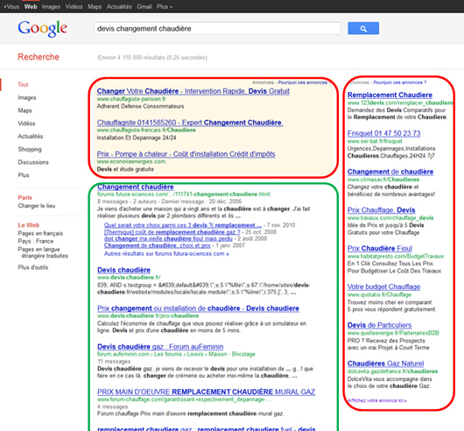
Task: Open right ad 'Remplacement Chaudiere'
Action: point(390,95)
